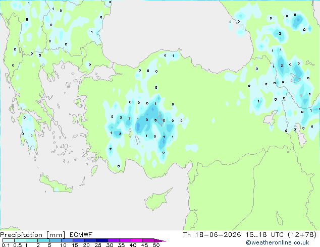Click the precipitation value '4' over Turkey
Screen dimensions: 320x247
click(164, 137)
